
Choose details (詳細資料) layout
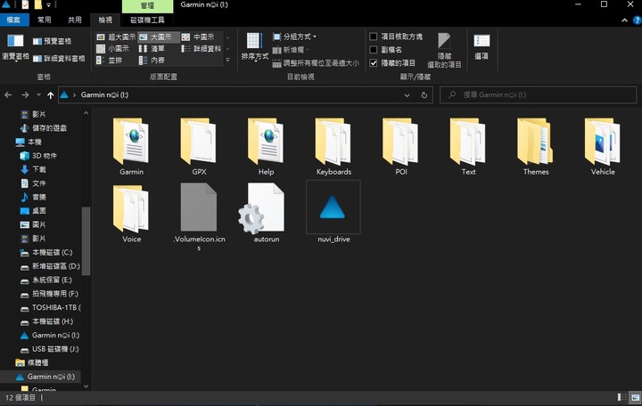pos(202,49)
